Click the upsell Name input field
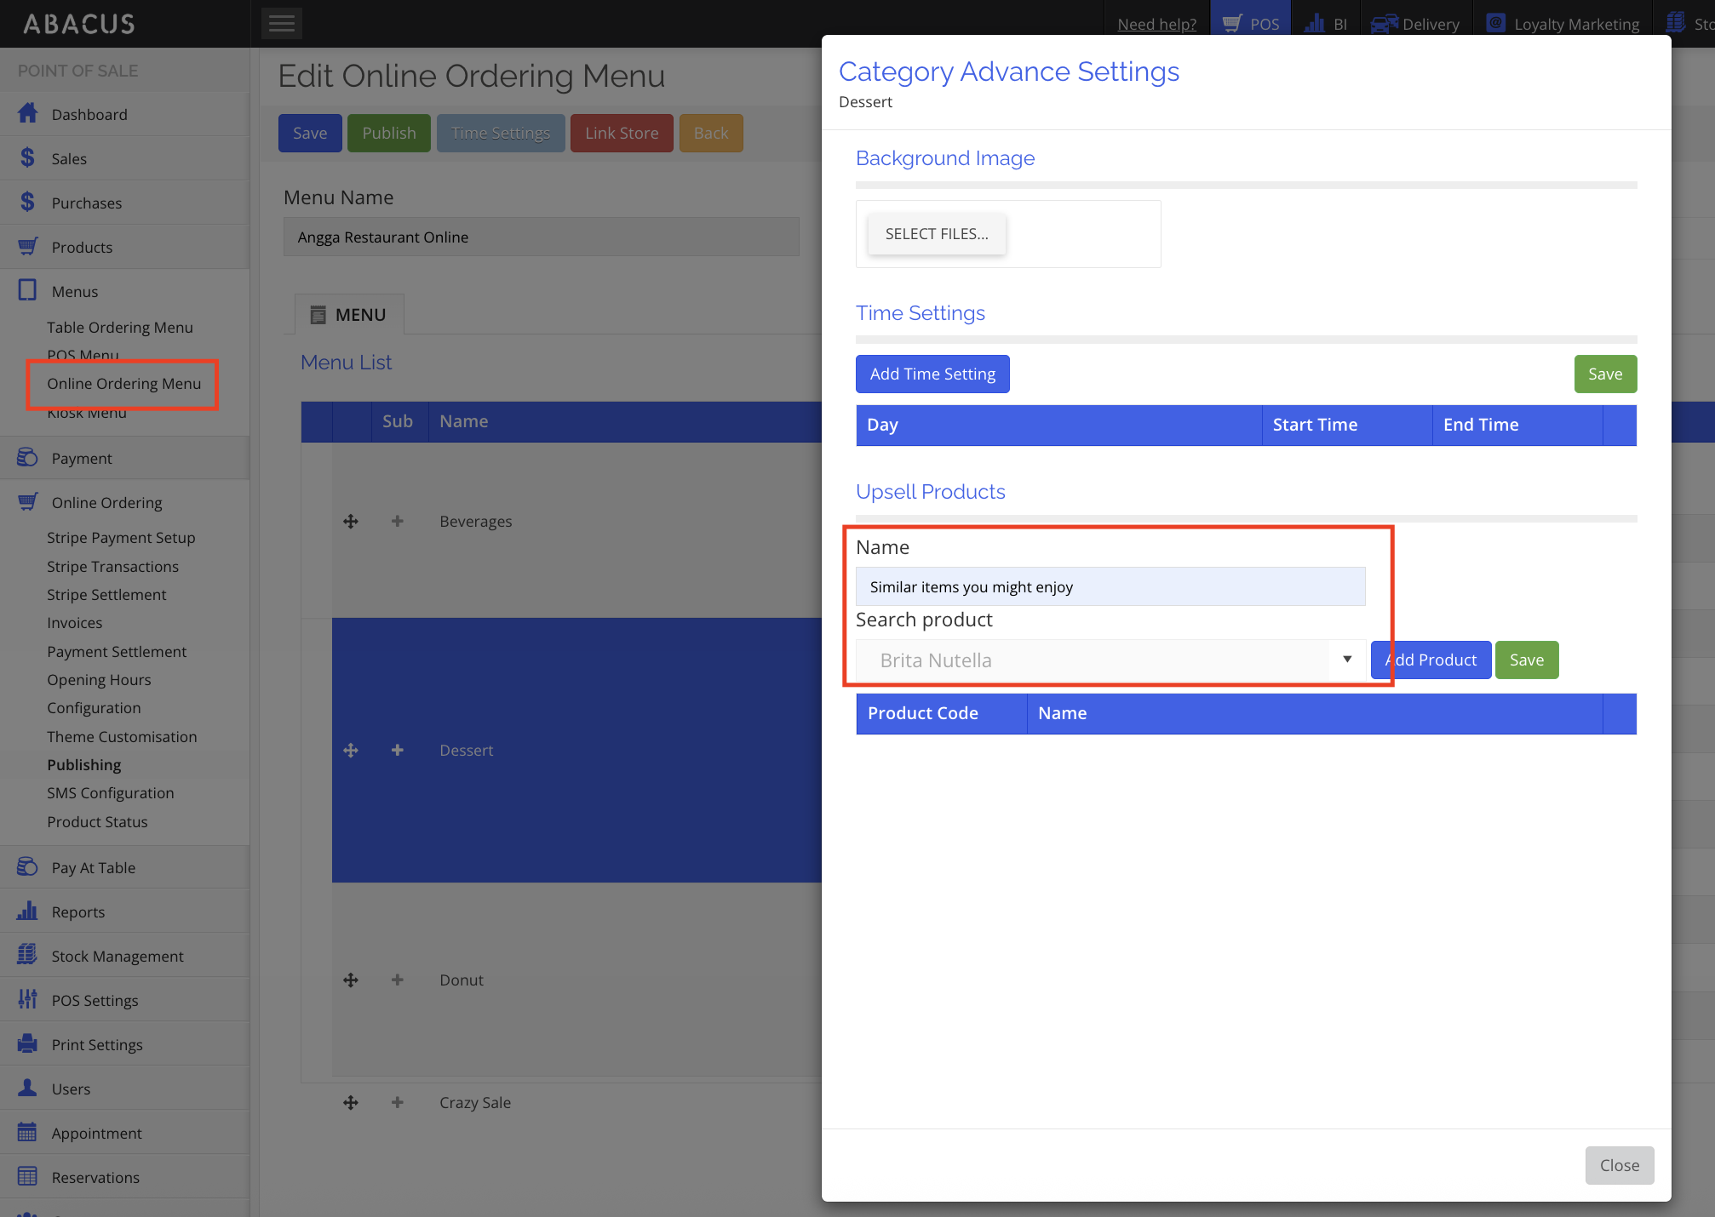The height and width of the screenshot is (1217, 1715). [1110, 586]
